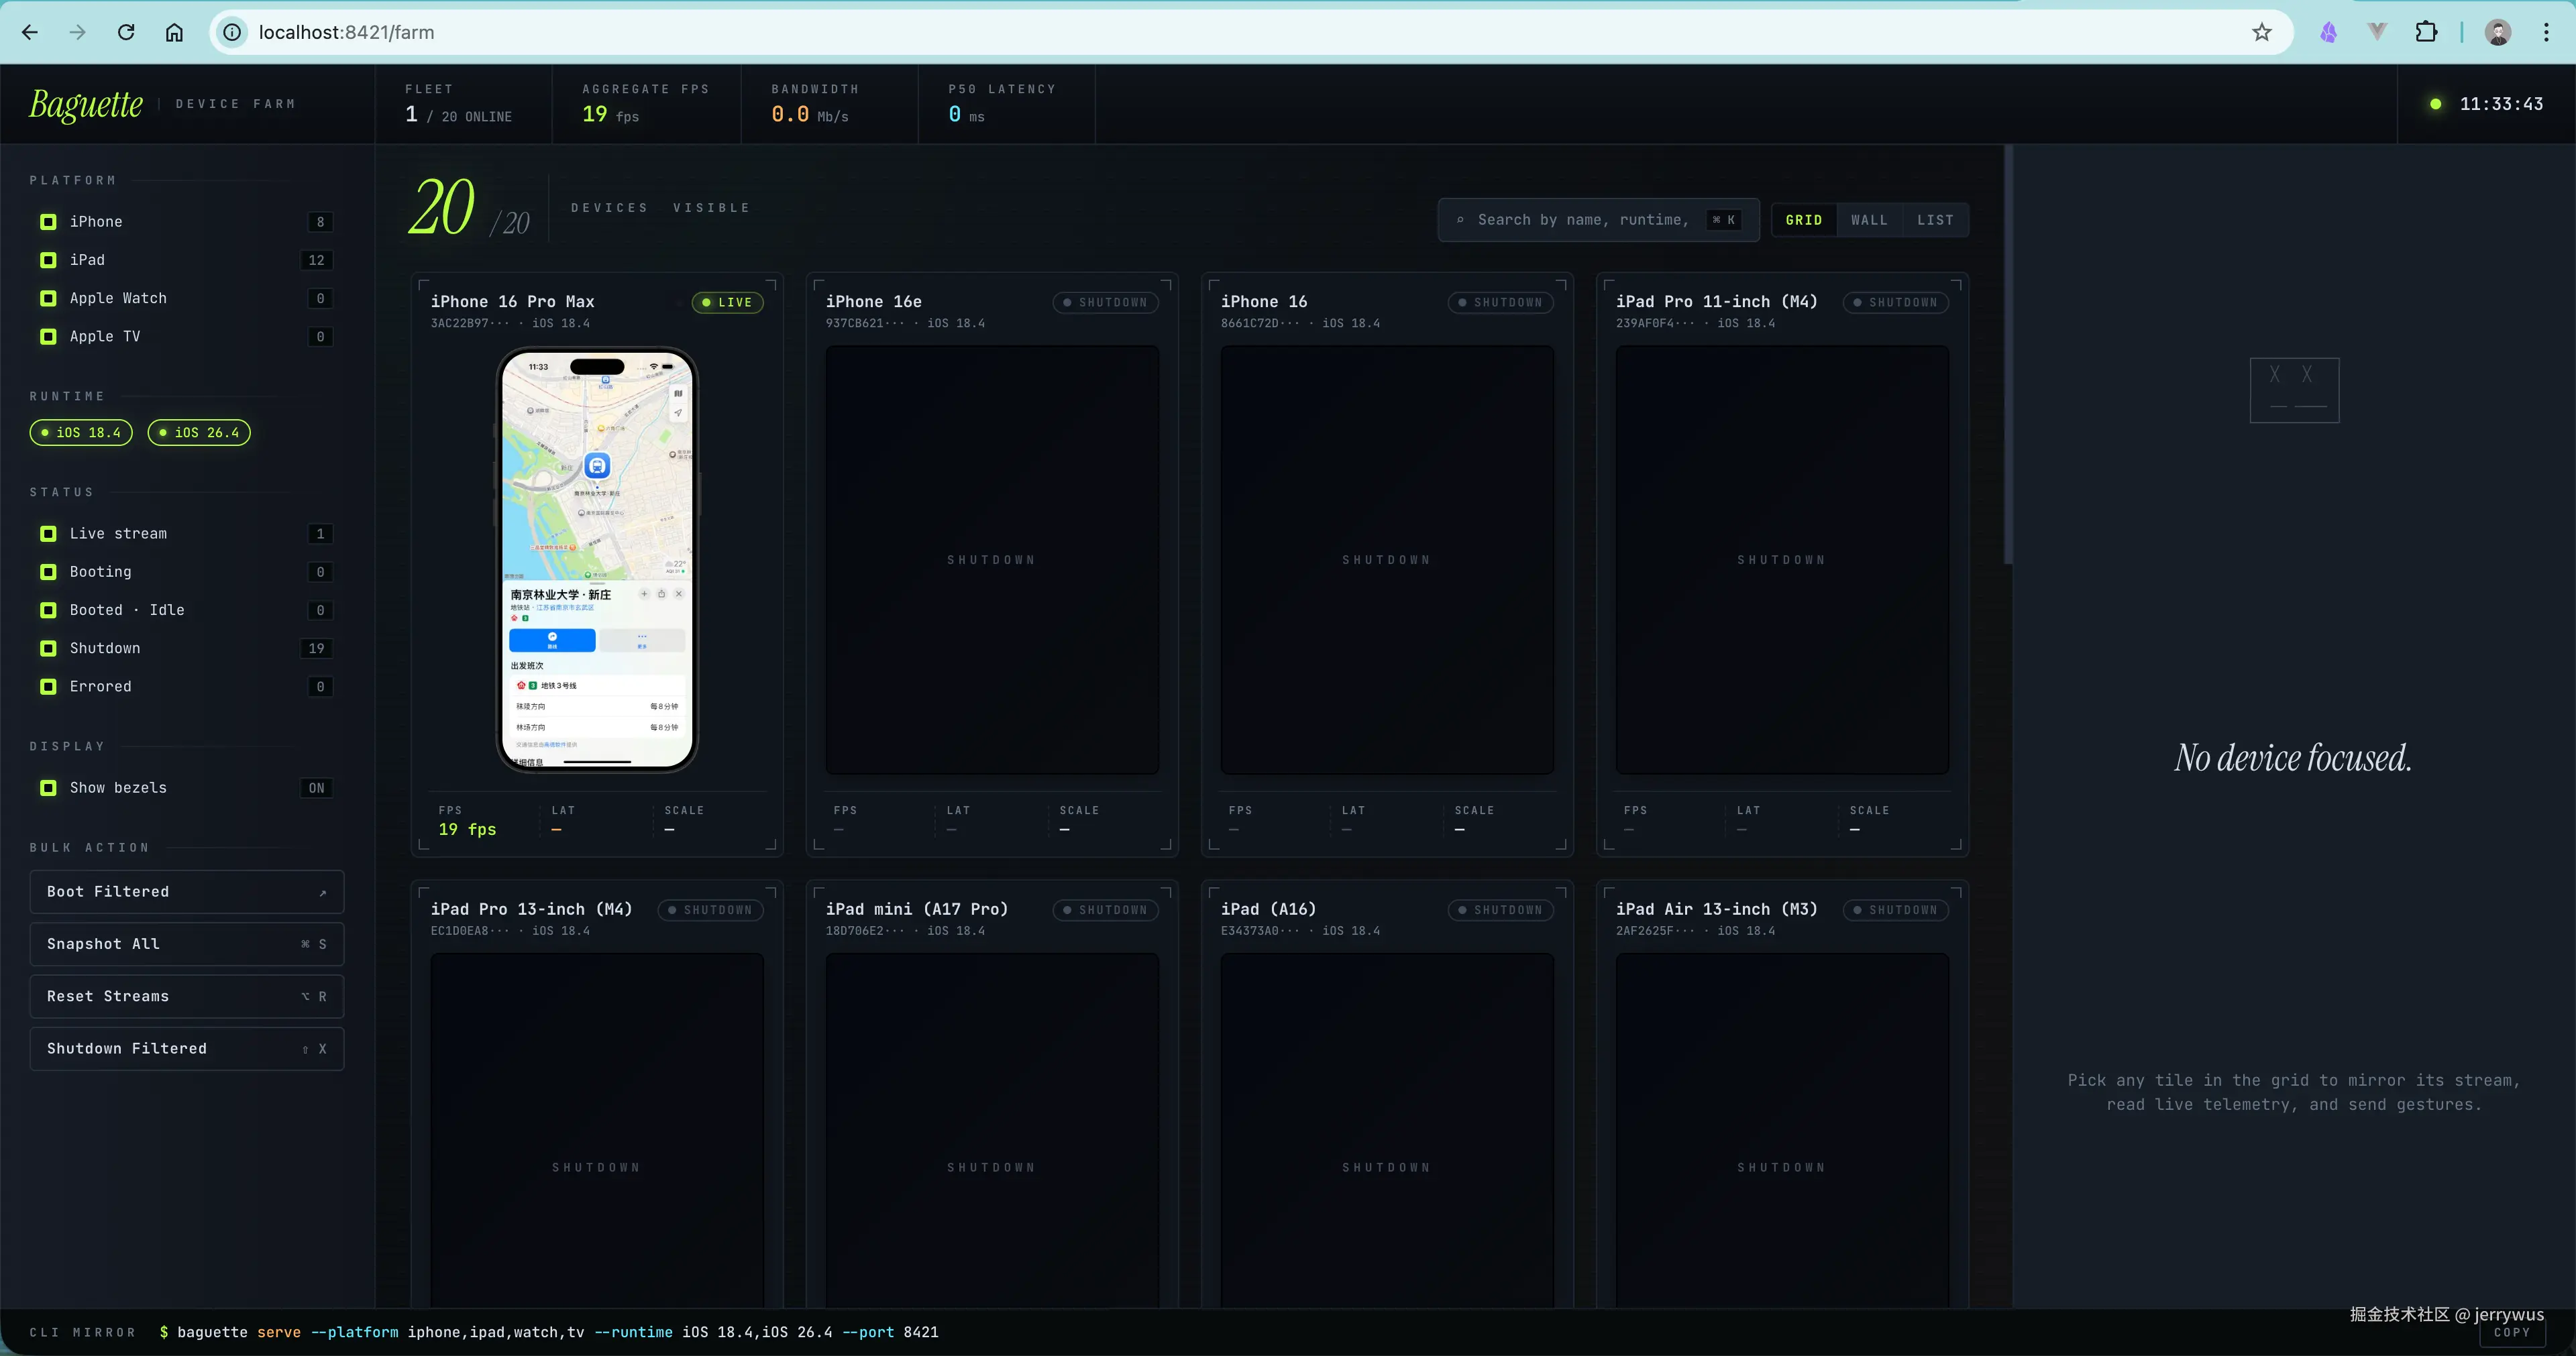Toggle the Booted · Idle status filter

(48, 610)
